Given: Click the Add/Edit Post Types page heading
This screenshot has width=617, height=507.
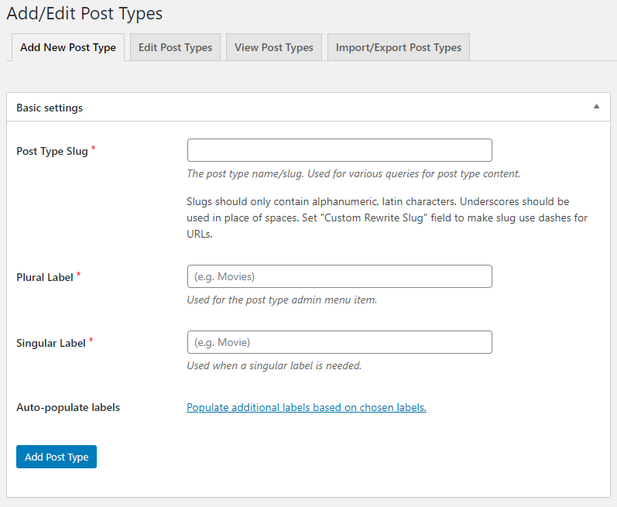Looking at the screenshot, I should pos(84,14).
